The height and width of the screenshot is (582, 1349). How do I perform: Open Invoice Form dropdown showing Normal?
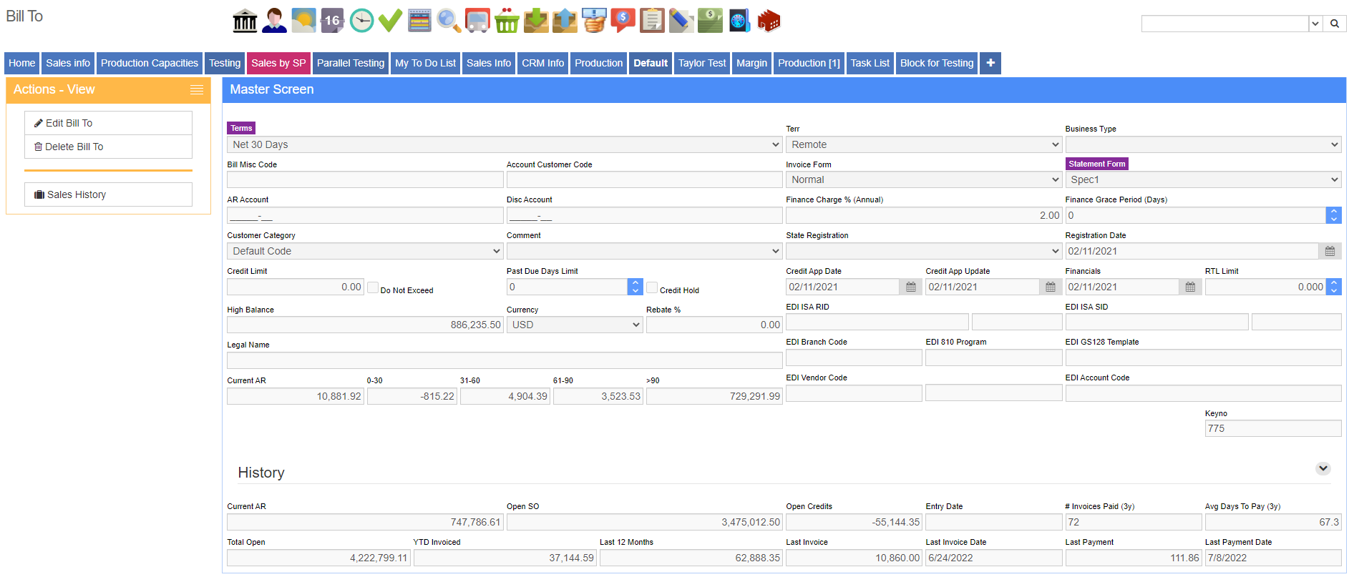[x=924, y=179]
